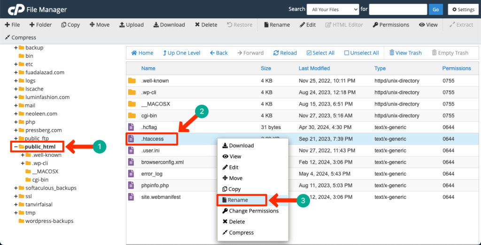Viewport: 481px width, 245px height.
Task: Collapse the public_html folder tree
Action: point(16,147)
